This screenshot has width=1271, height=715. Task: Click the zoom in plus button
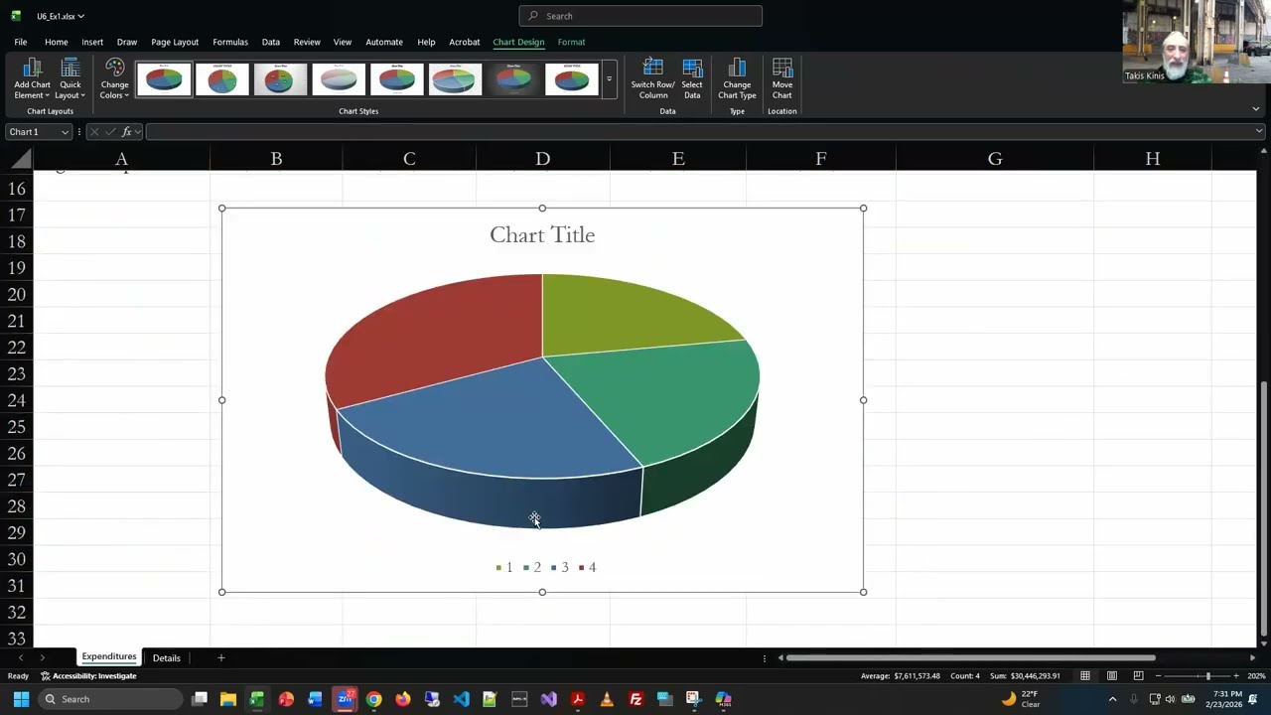click(x=1236, y=676)
